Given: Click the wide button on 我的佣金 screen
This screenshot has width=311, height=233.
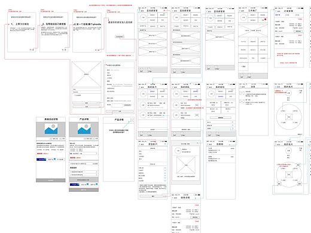Looking at the screenshot, I should [x=221, y=118].
